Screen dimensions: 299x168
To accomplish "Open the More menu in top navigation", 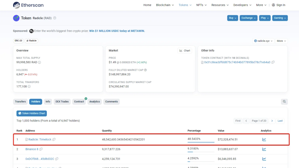I will click(x=261, y=5).
